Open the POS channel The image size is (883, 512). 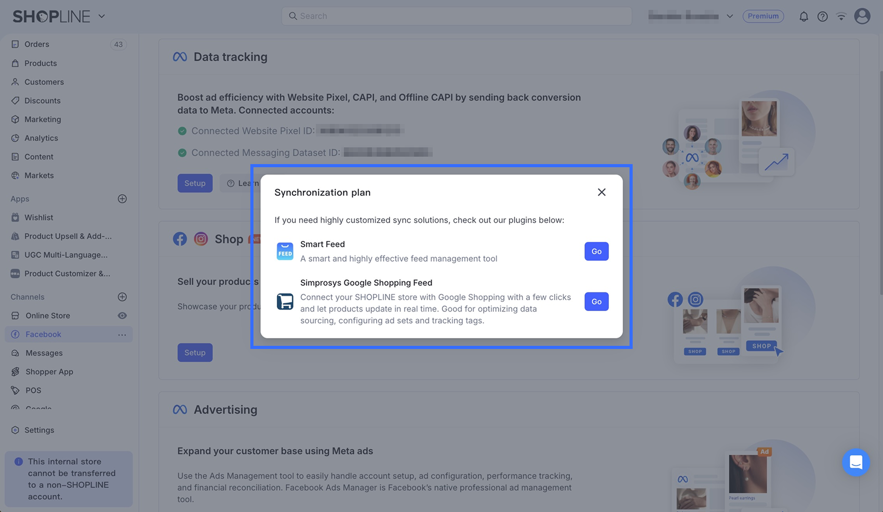coord(33,390)
